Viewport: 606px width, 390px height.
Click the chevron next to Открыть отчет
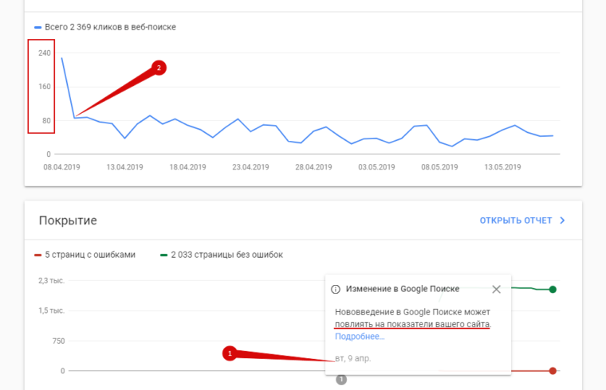[x=562, y=220]
